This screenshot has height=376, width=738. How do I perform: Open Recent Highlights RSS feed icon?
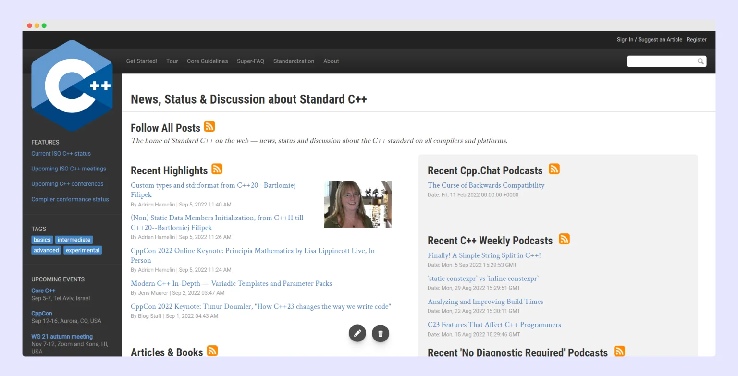pyautogui.click(x=217, y=169)
